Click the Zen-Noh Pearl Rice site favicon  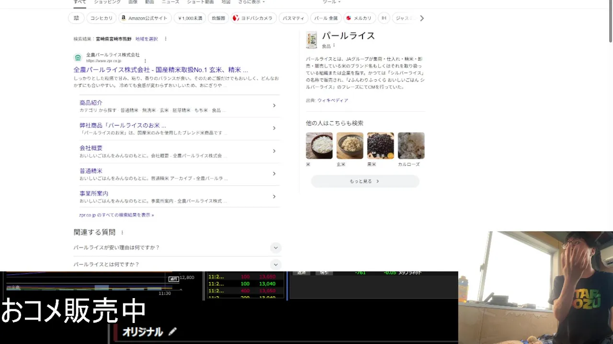point(78,58)
